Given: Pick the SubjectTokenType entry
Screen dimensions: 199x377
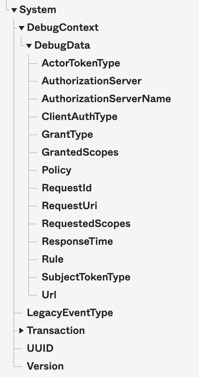Looking at the screenshot, I should pos(86,277).
